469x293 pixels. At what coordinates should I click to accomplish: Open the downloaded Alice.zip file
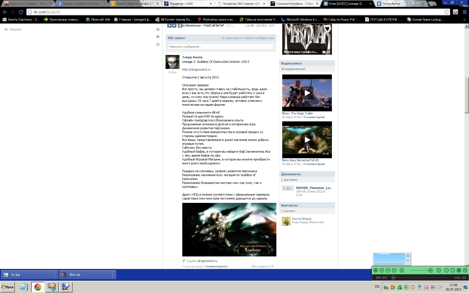[86, 275]
